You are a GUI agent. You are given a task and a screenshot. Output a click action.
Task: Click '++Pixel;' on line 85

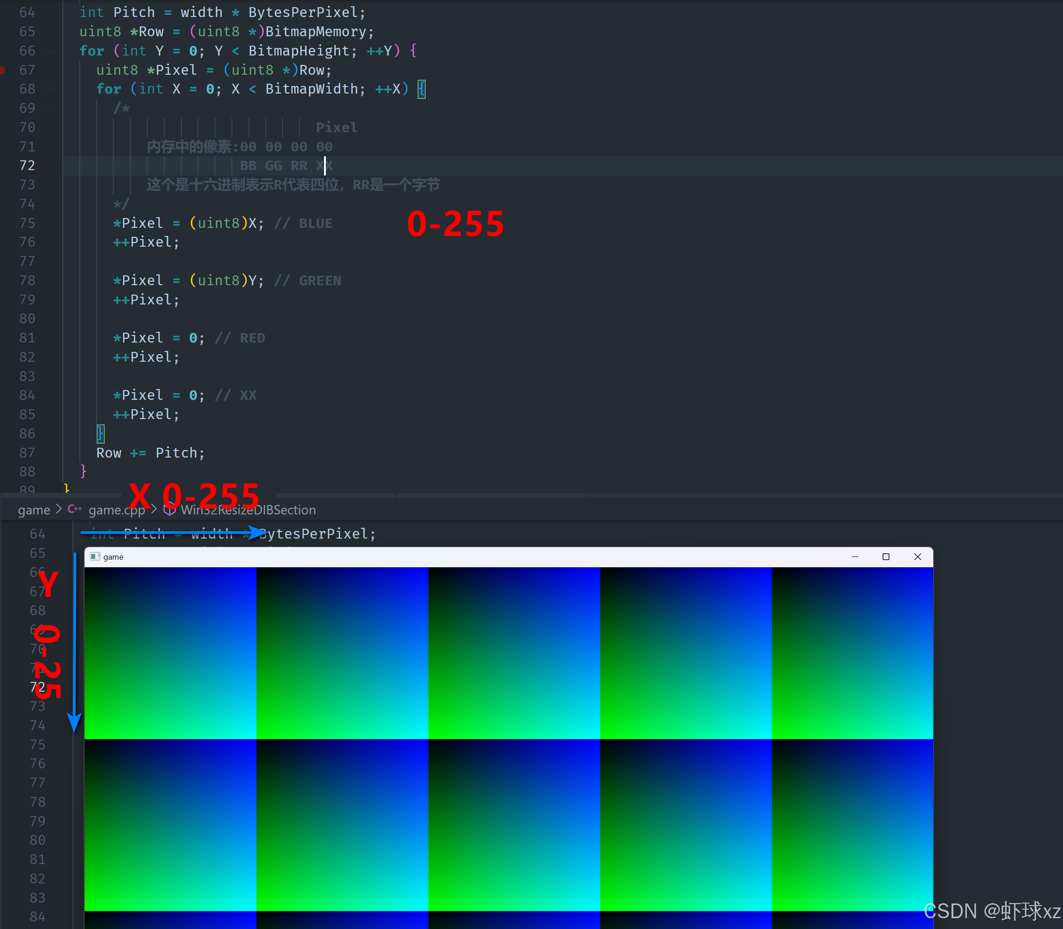(x=147, y=414)
